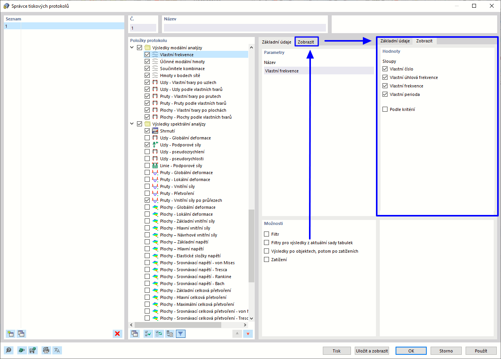
Task: Select Součinitele kombinace tree item
Action: tap(182, 69)
